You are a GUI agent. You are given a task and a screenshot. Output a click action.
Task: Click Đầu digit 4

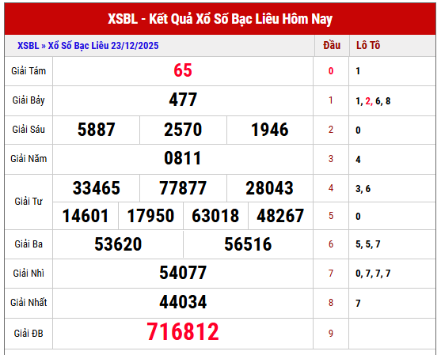click(x=331, y=188)
